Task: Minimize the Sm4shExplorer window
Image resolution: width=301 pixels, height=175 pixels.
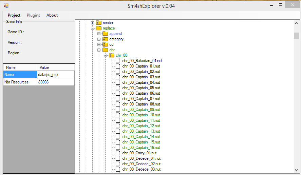Action: [x=271, y=5]
